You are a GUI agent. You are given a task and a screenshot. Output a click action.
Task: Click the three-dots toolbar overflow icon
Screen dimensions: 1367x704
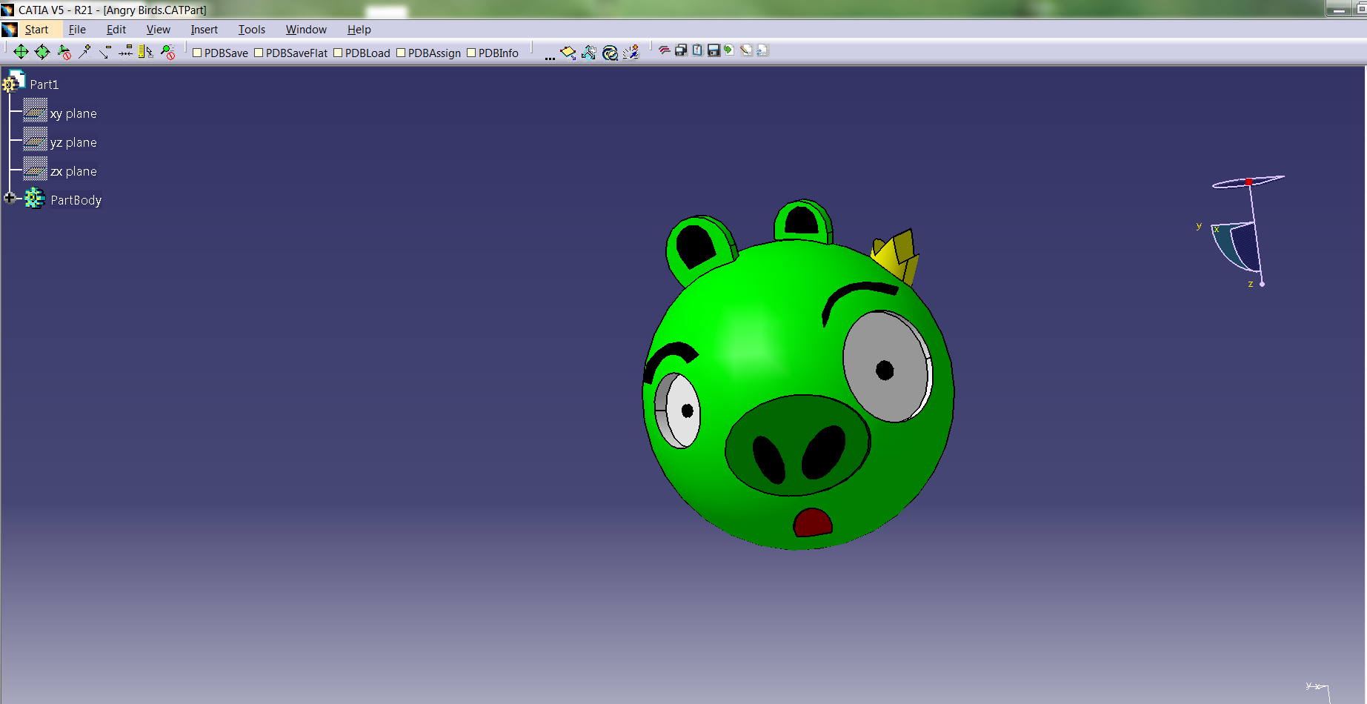point(550,58)
